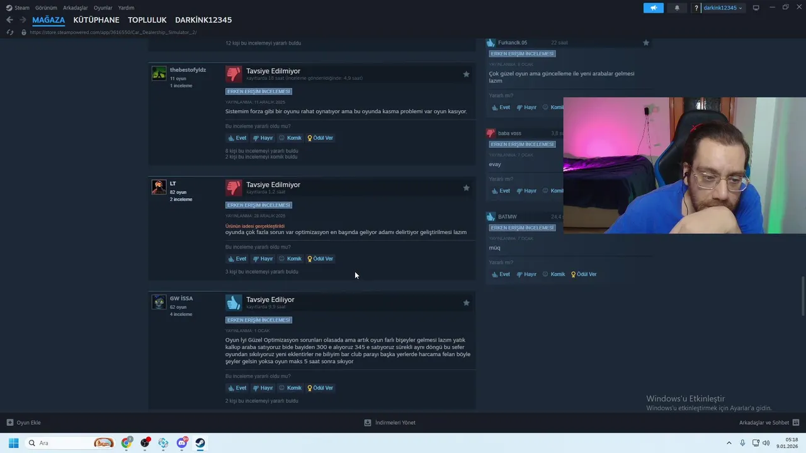This screenshot has width=806, height=453.
Task: Open thumbs-up icon on GW İSSA's review
Action: [234, 303]
